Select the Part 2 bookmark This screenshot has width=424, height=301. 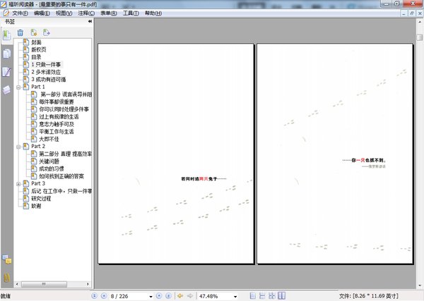[38, 146]
